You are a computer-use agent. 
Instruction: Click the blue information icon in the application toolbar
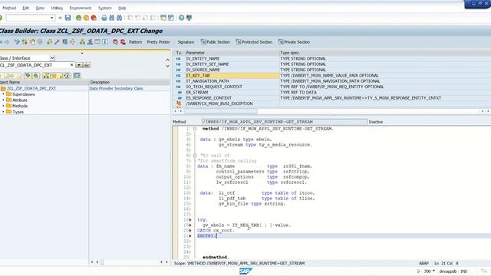105,41
